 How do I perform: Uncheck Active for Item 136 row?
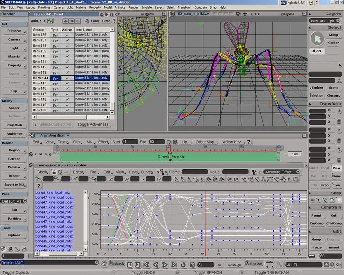(x=67, y=35)
